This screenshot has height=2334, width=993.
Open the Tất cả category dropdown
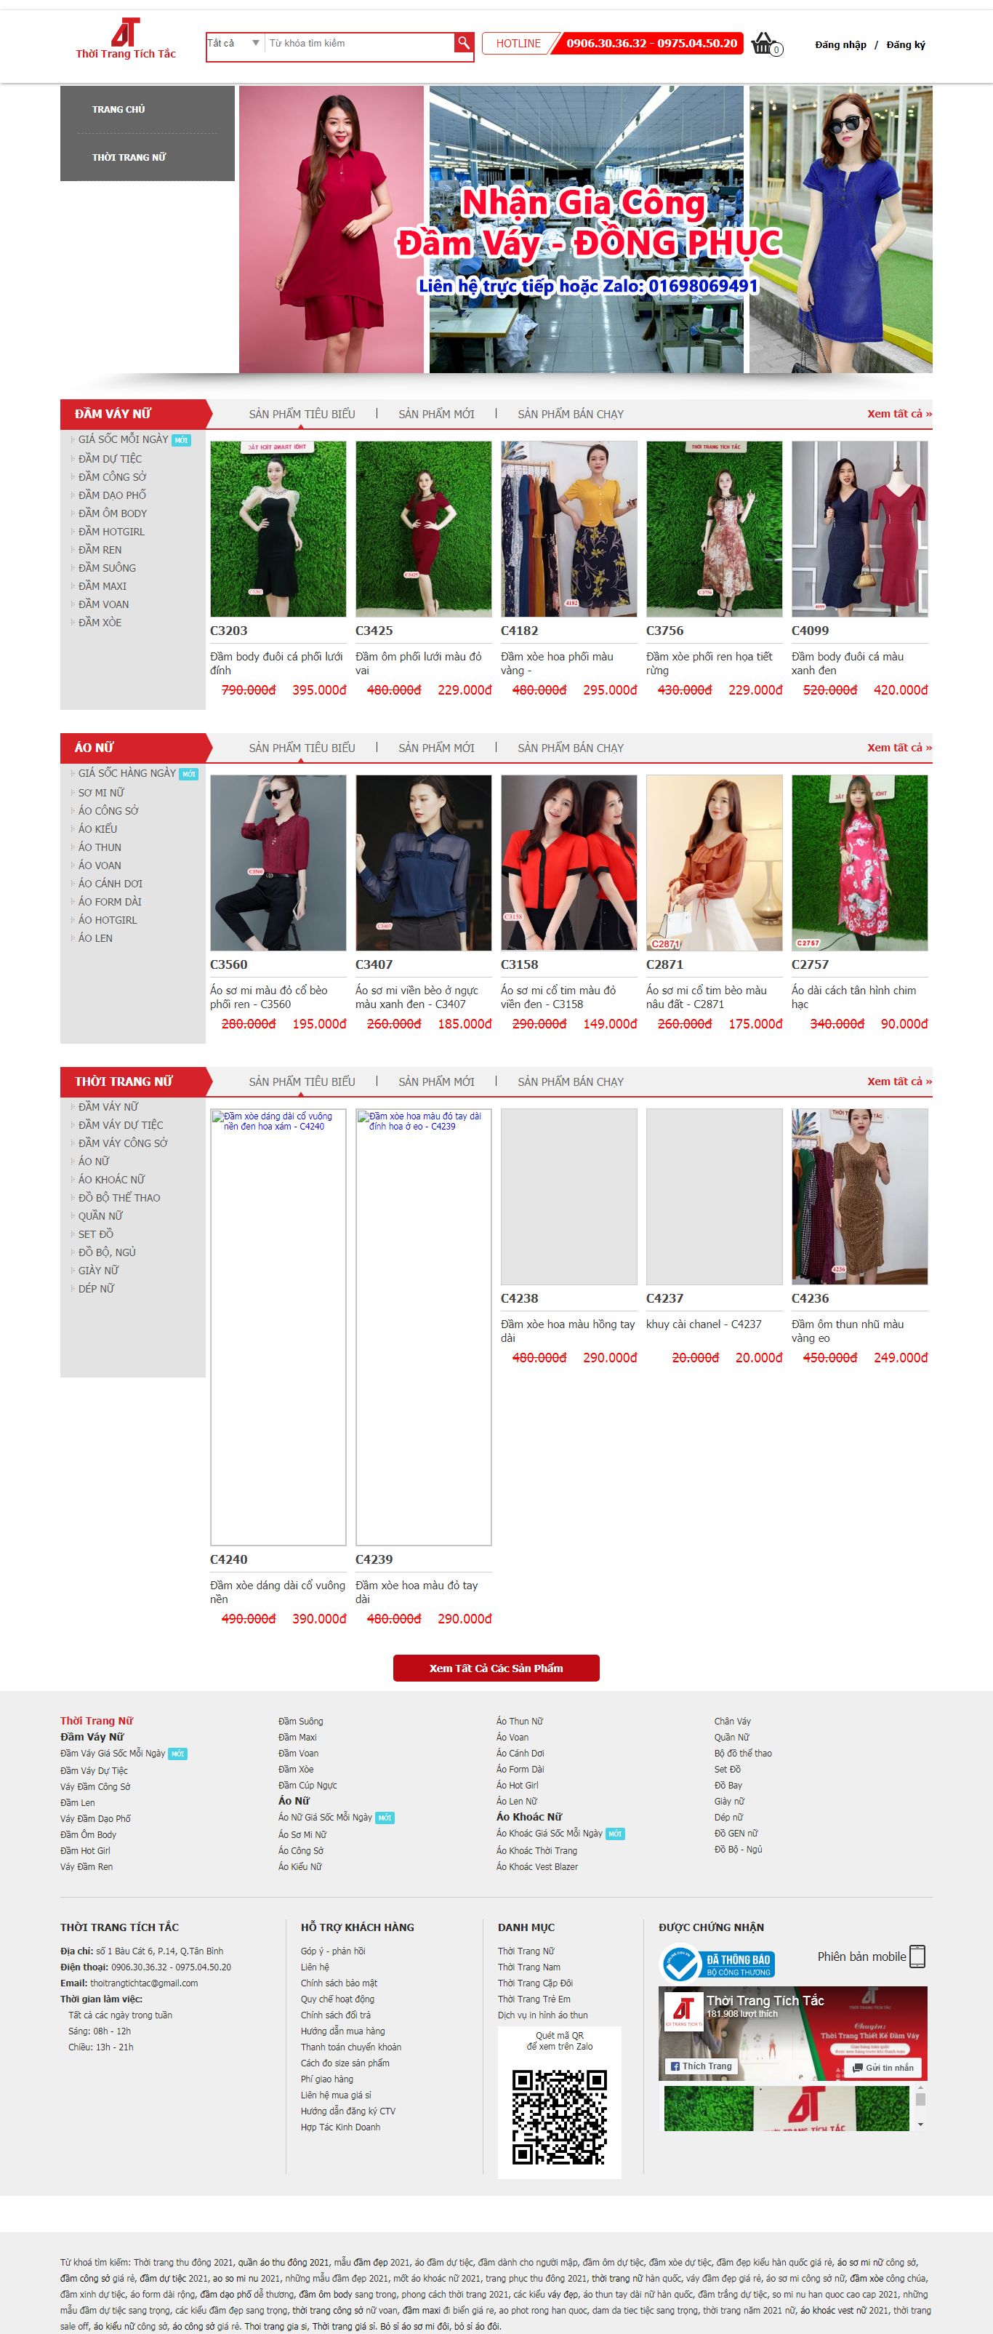click(x=233, y=44)
